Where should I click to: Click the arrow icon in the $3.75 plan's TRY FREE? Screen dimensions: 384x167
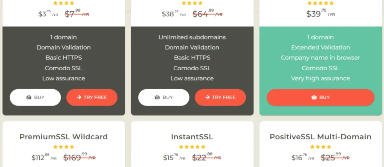click(x=79, y=98)
